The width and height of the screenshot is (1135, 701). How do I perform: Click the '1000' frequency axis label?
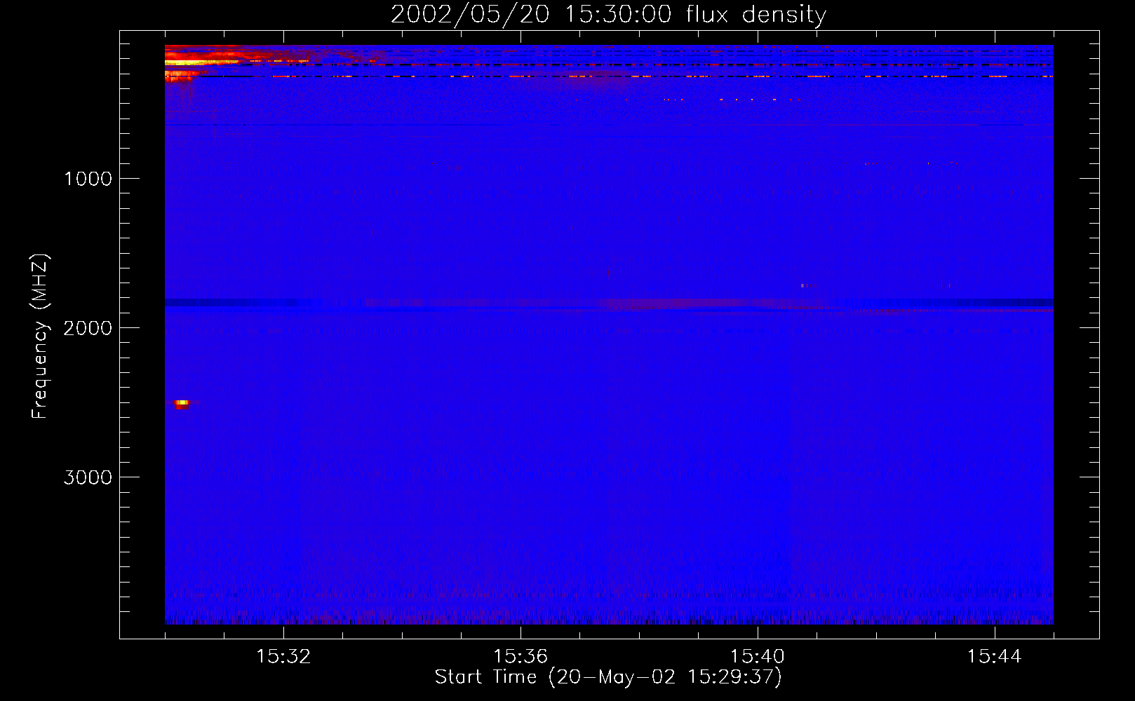pyautogui.click(x=88, y=179)
